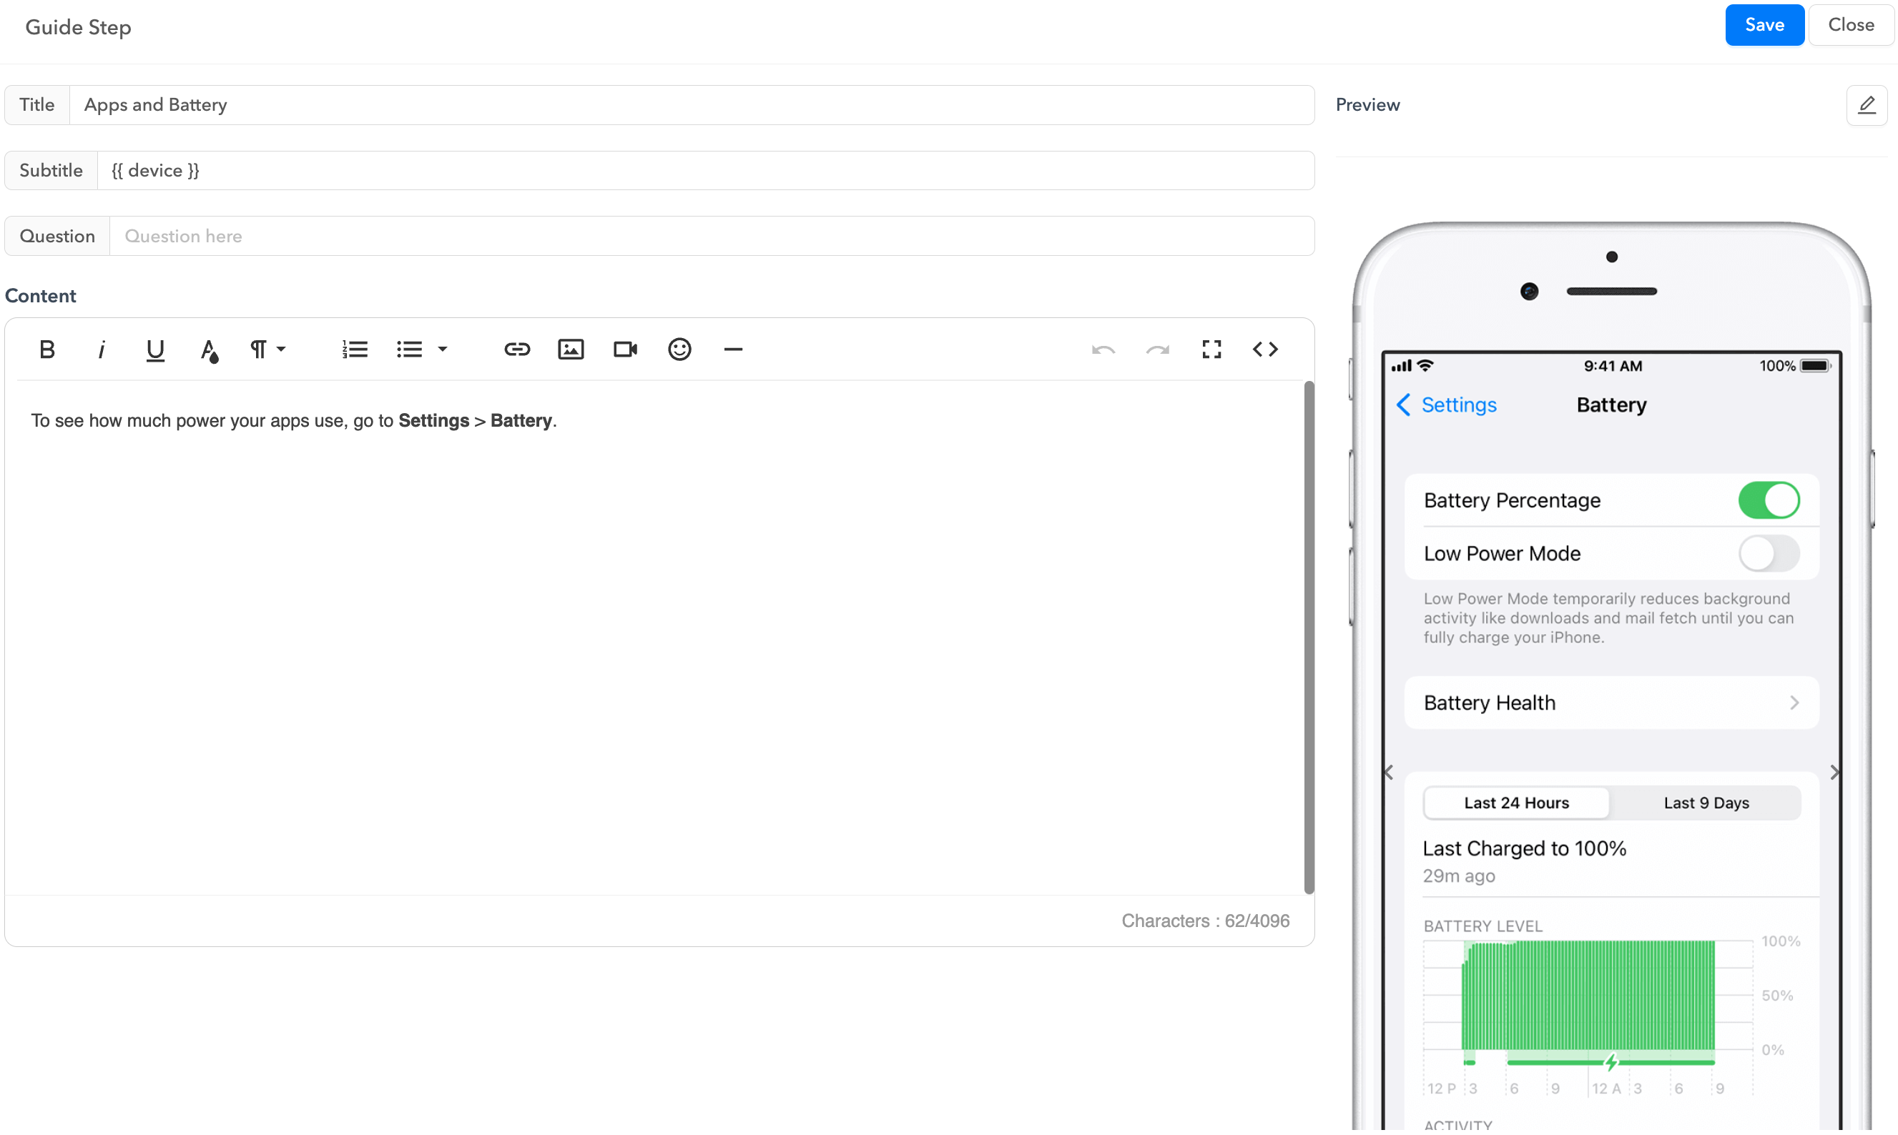Click the edit preview pencil icon
Screen dimensions: 1898x1135
(x=1866, y=105)
